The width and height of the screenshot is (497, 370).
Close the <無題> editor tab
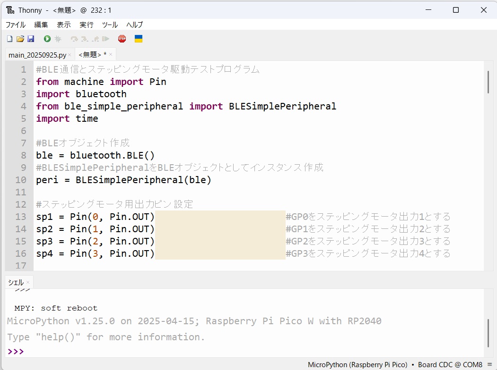[x=112, y=55]
